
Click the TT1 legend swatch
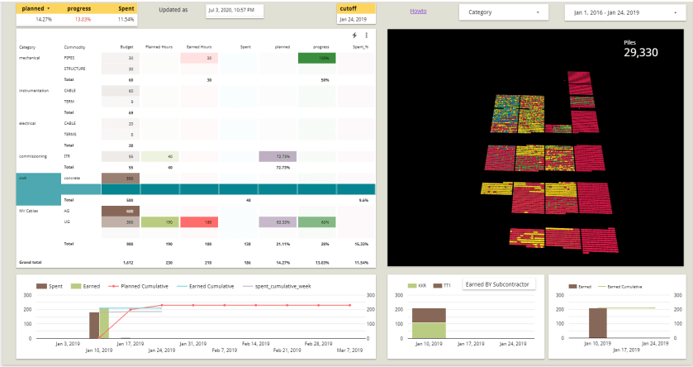438,286
